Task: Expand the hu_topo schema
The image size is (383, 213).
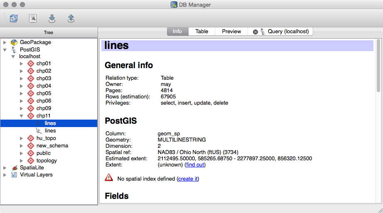Action: pos(22,138)
